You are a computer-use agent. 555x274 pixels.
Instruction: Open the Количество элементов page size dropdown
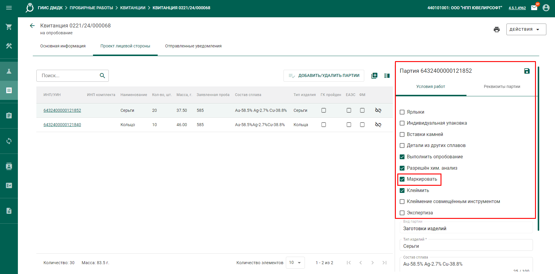point(295,263)
